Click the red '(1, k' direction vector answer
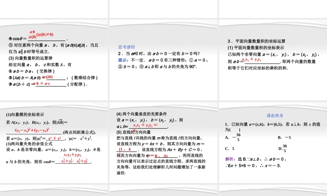 [x=125, y=149]
